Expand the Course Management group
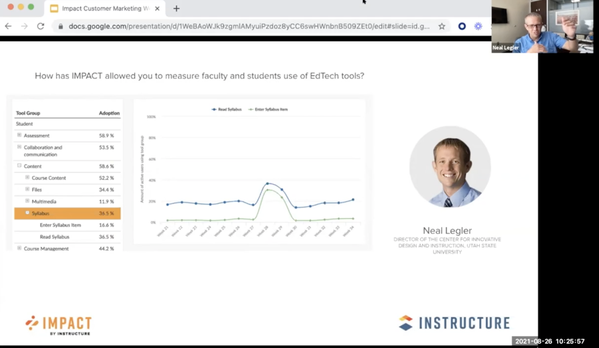The image size is (599, 348). pyautogui.click(x=19, y=248)
